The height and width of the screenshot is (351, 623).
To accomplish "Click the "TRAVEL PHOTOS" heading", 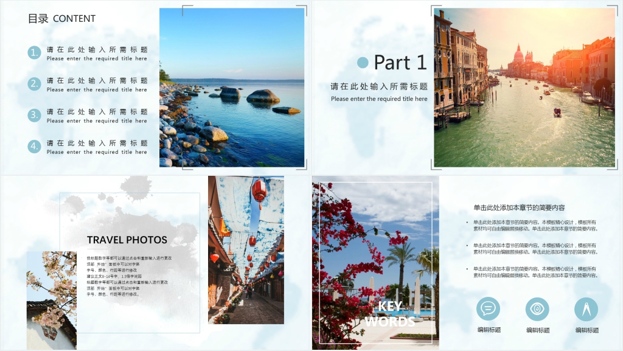I will [127, 240].
